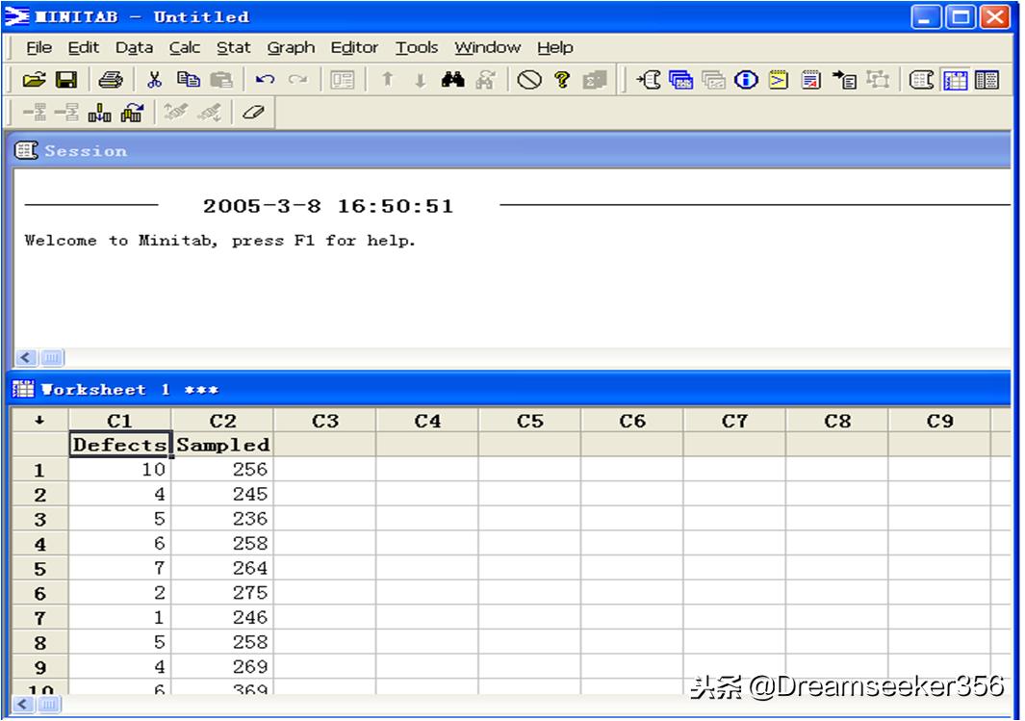This screenshot has width=1025, height=721.
Task: Click the Insert Columns toolbar icon
Action: coord(99,113)
